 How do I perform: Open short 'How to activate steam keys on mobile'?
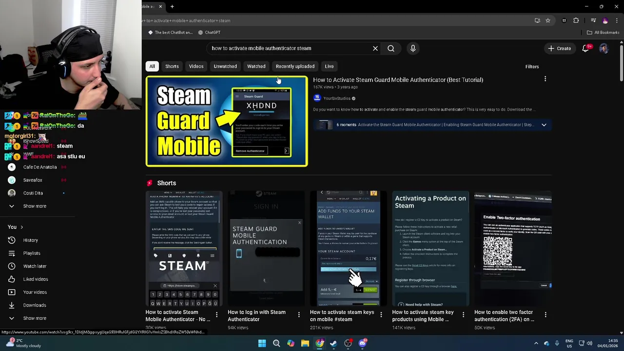[x=348, y=249]
